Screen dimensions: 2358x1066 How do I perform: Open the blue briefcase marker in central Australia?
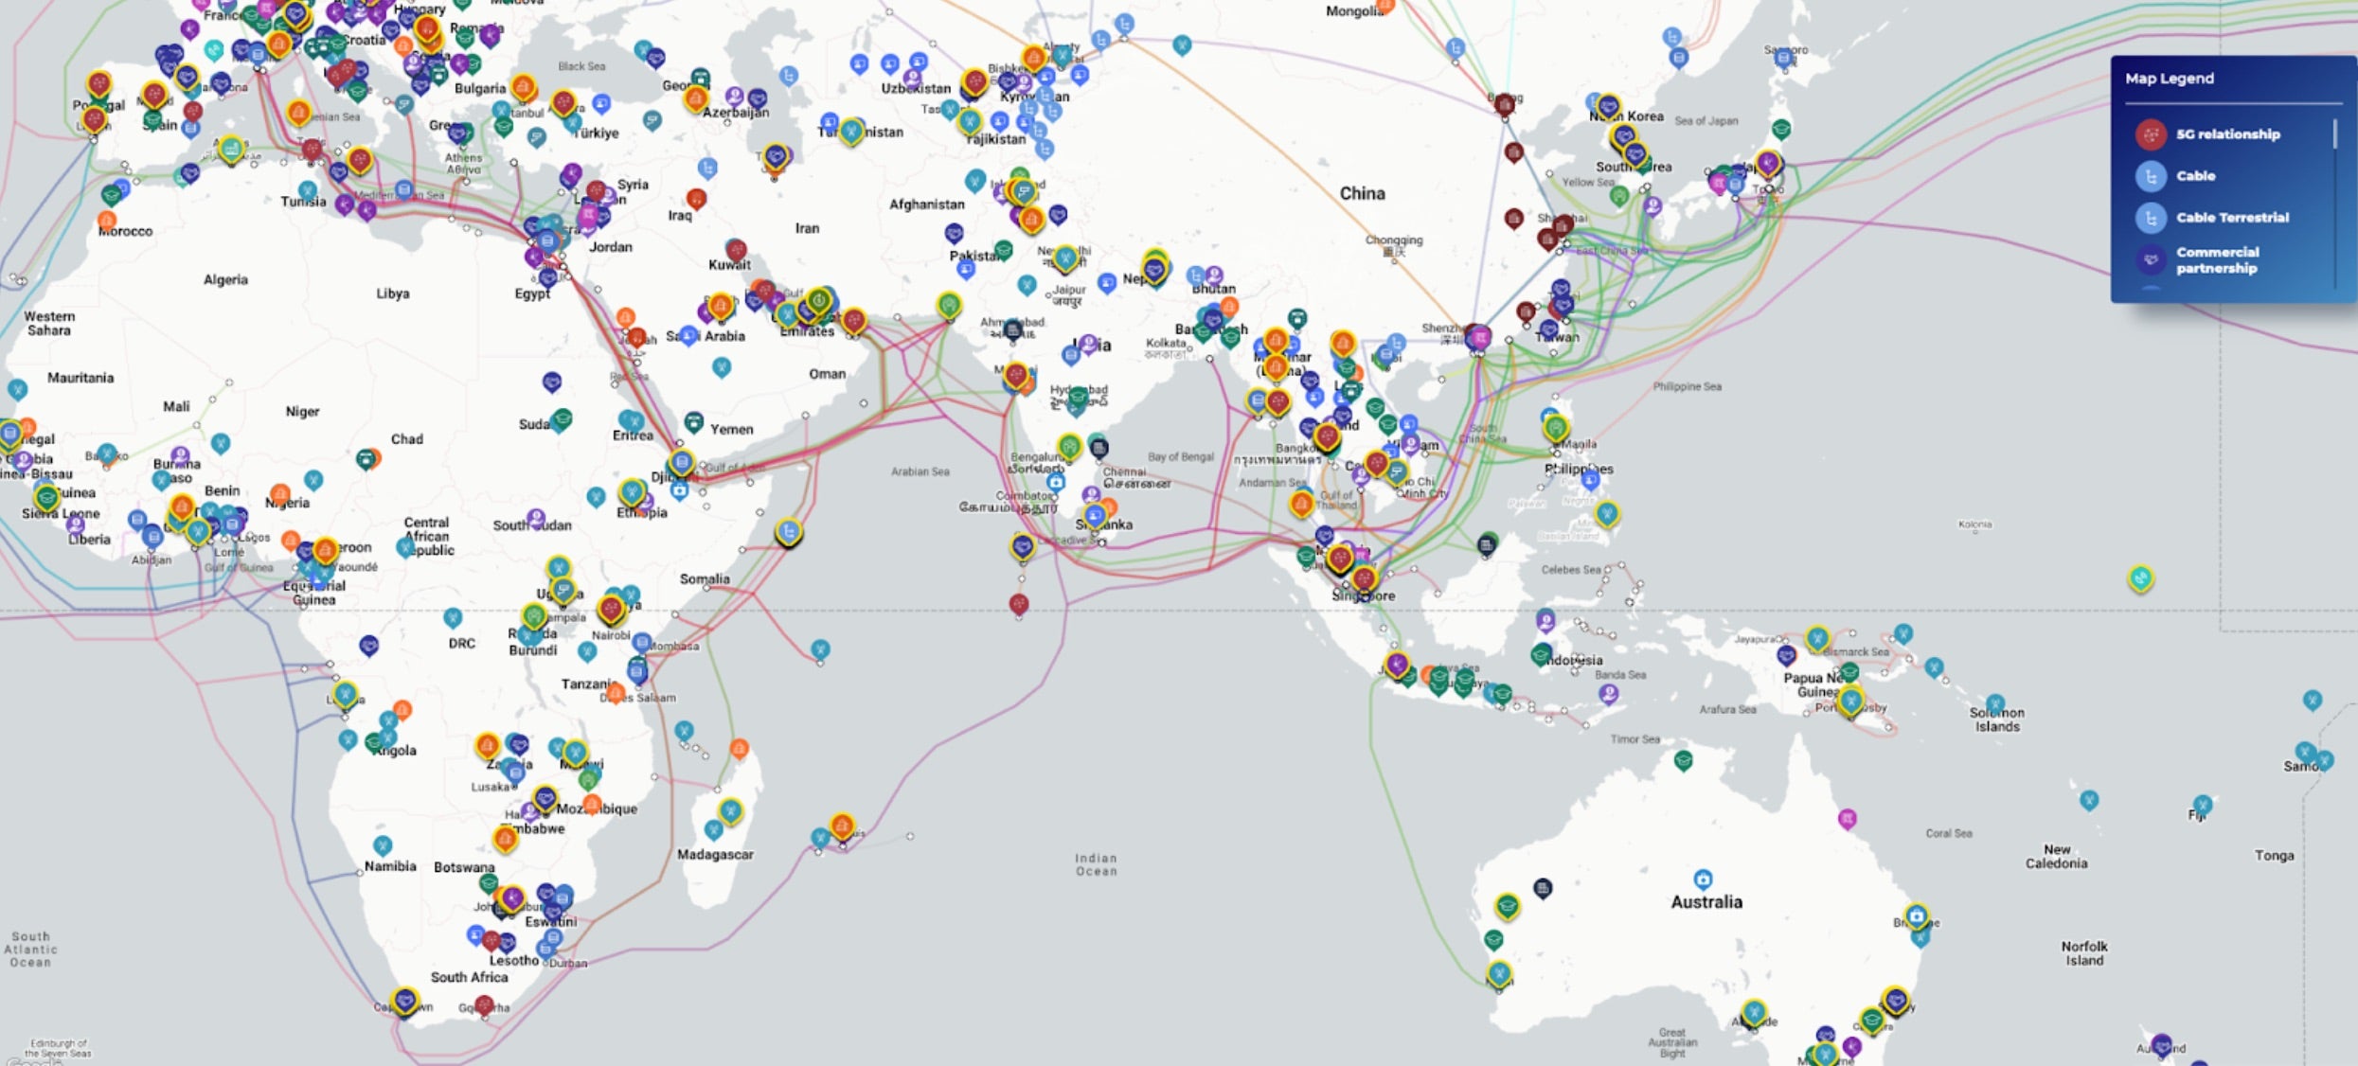(x=1703, y=878)
